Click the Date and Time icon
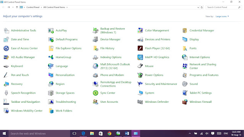244x137 pixels. pos(6,40)
